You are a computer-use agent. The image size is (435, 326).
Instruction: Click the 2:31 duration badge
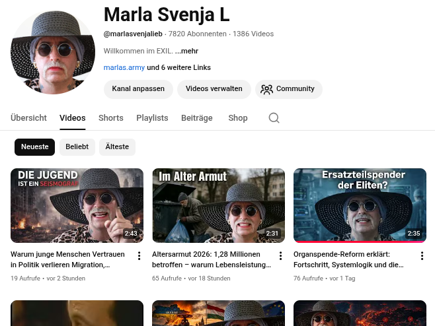tap(272, 234)
